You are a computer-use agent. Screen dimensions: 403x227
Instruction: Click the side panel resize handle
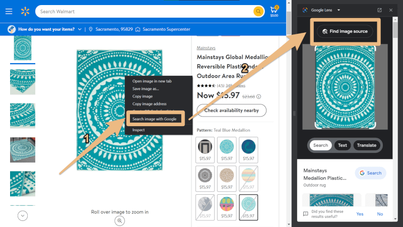(294, 113)
